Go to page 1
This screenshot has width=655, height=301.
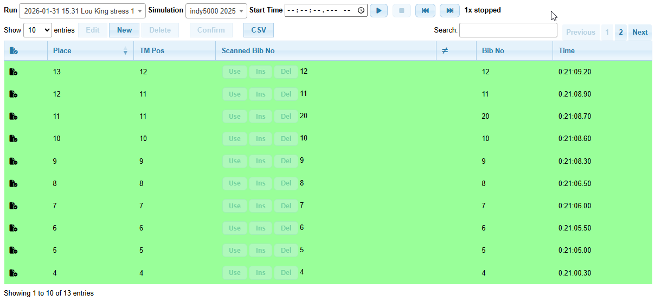tap(607, 32)
